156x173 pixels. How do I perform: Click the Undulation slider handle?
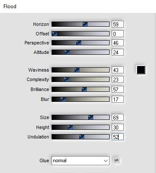[82, 137]
